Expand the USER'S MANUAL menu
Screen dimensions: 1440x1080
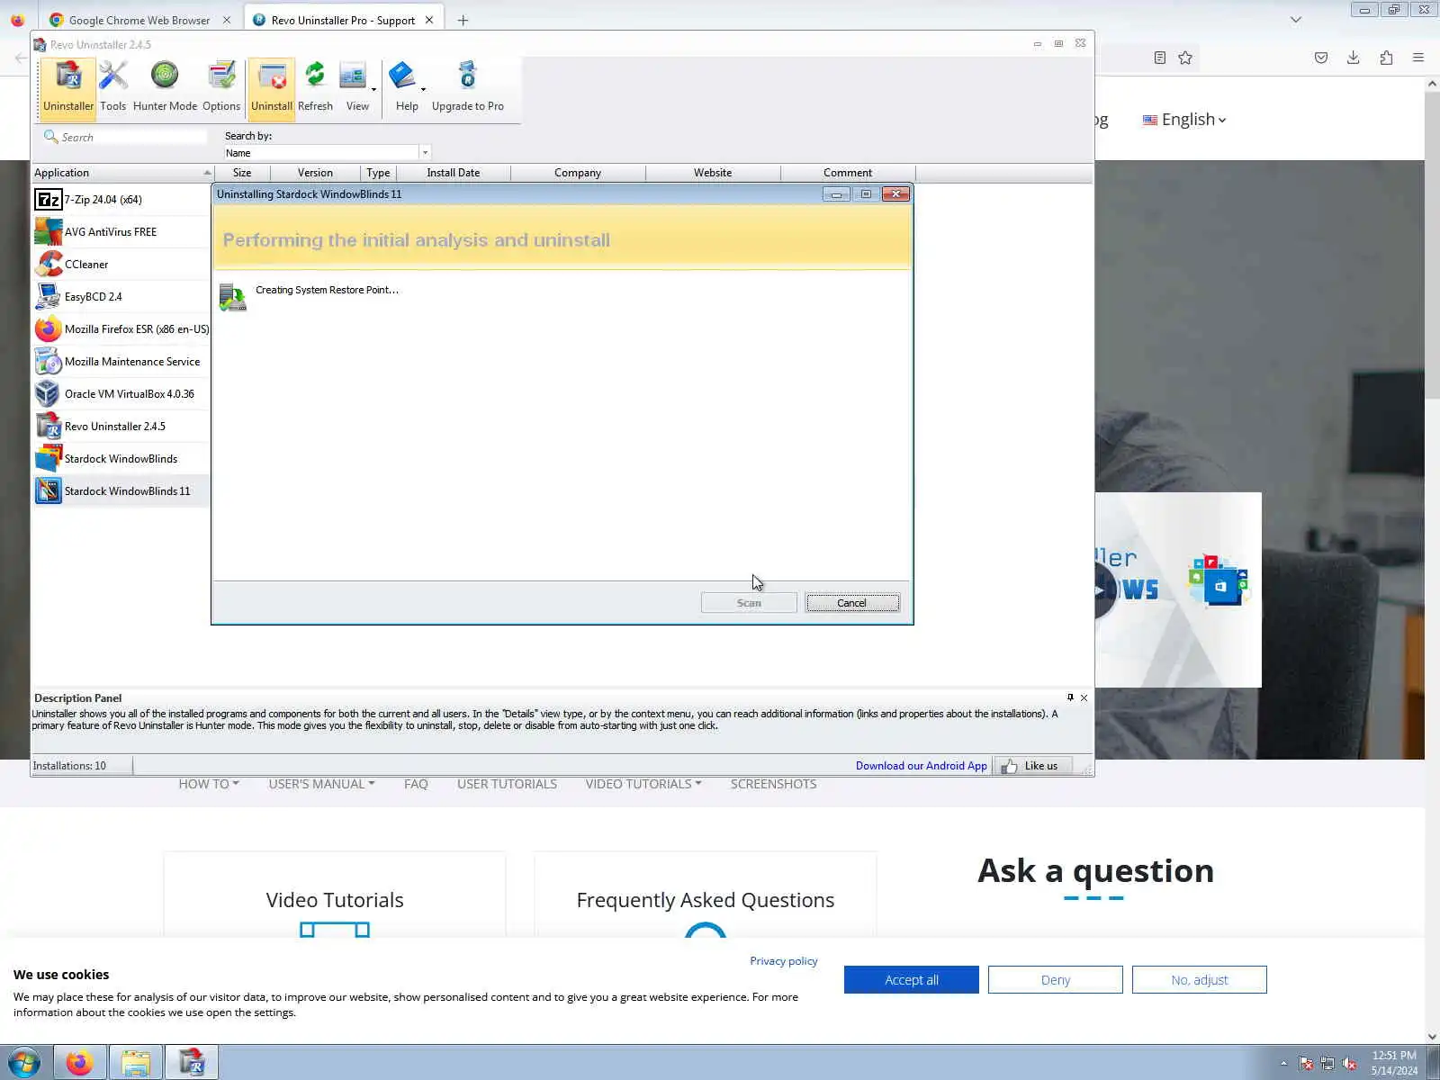321,784
